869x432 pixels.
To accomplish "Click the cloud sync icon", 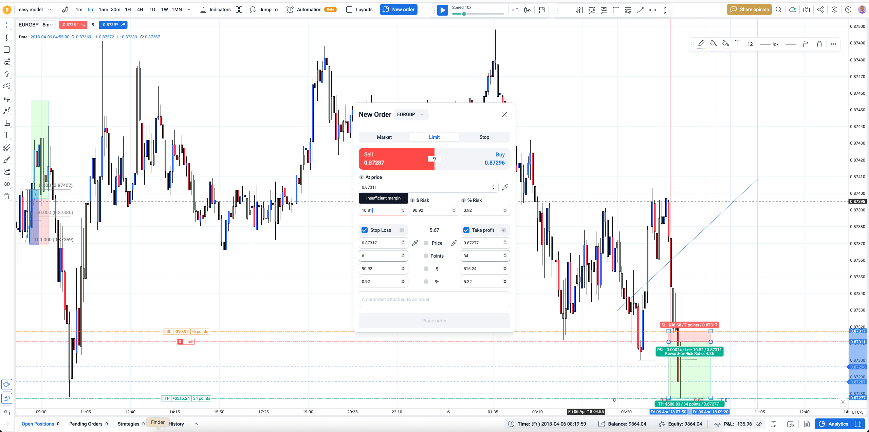I will (x=793, y=10).
